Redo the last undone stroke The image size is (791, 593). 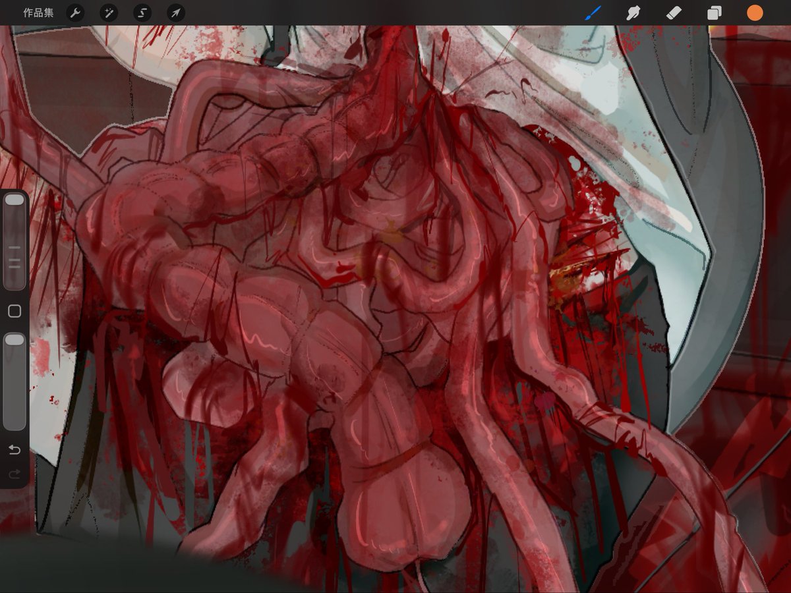(15, 474)
